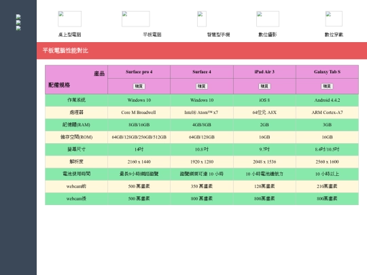Click the Android 4.4.2 cell
The height and width of the screenshot is (275, 367).
(x=327, y=100)
